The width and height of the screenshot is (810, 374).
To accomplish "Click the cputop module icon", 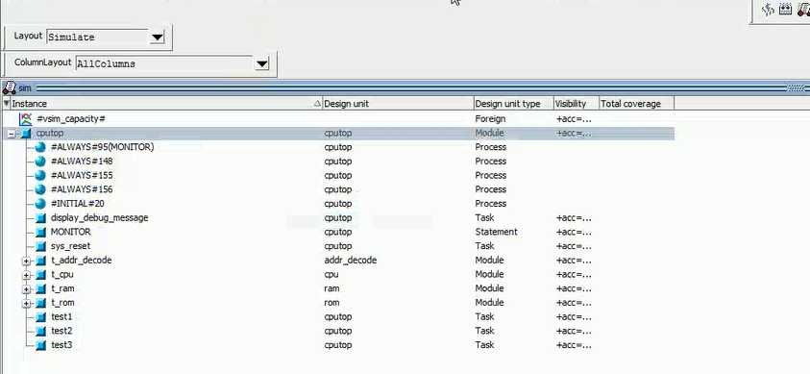I will coord(26,134).
